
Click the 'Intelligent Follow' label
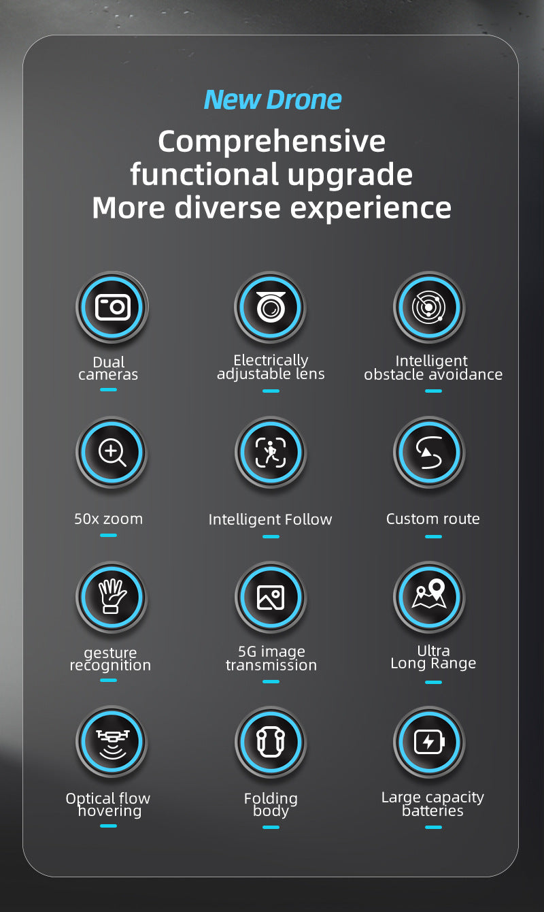tap(271, 519)
